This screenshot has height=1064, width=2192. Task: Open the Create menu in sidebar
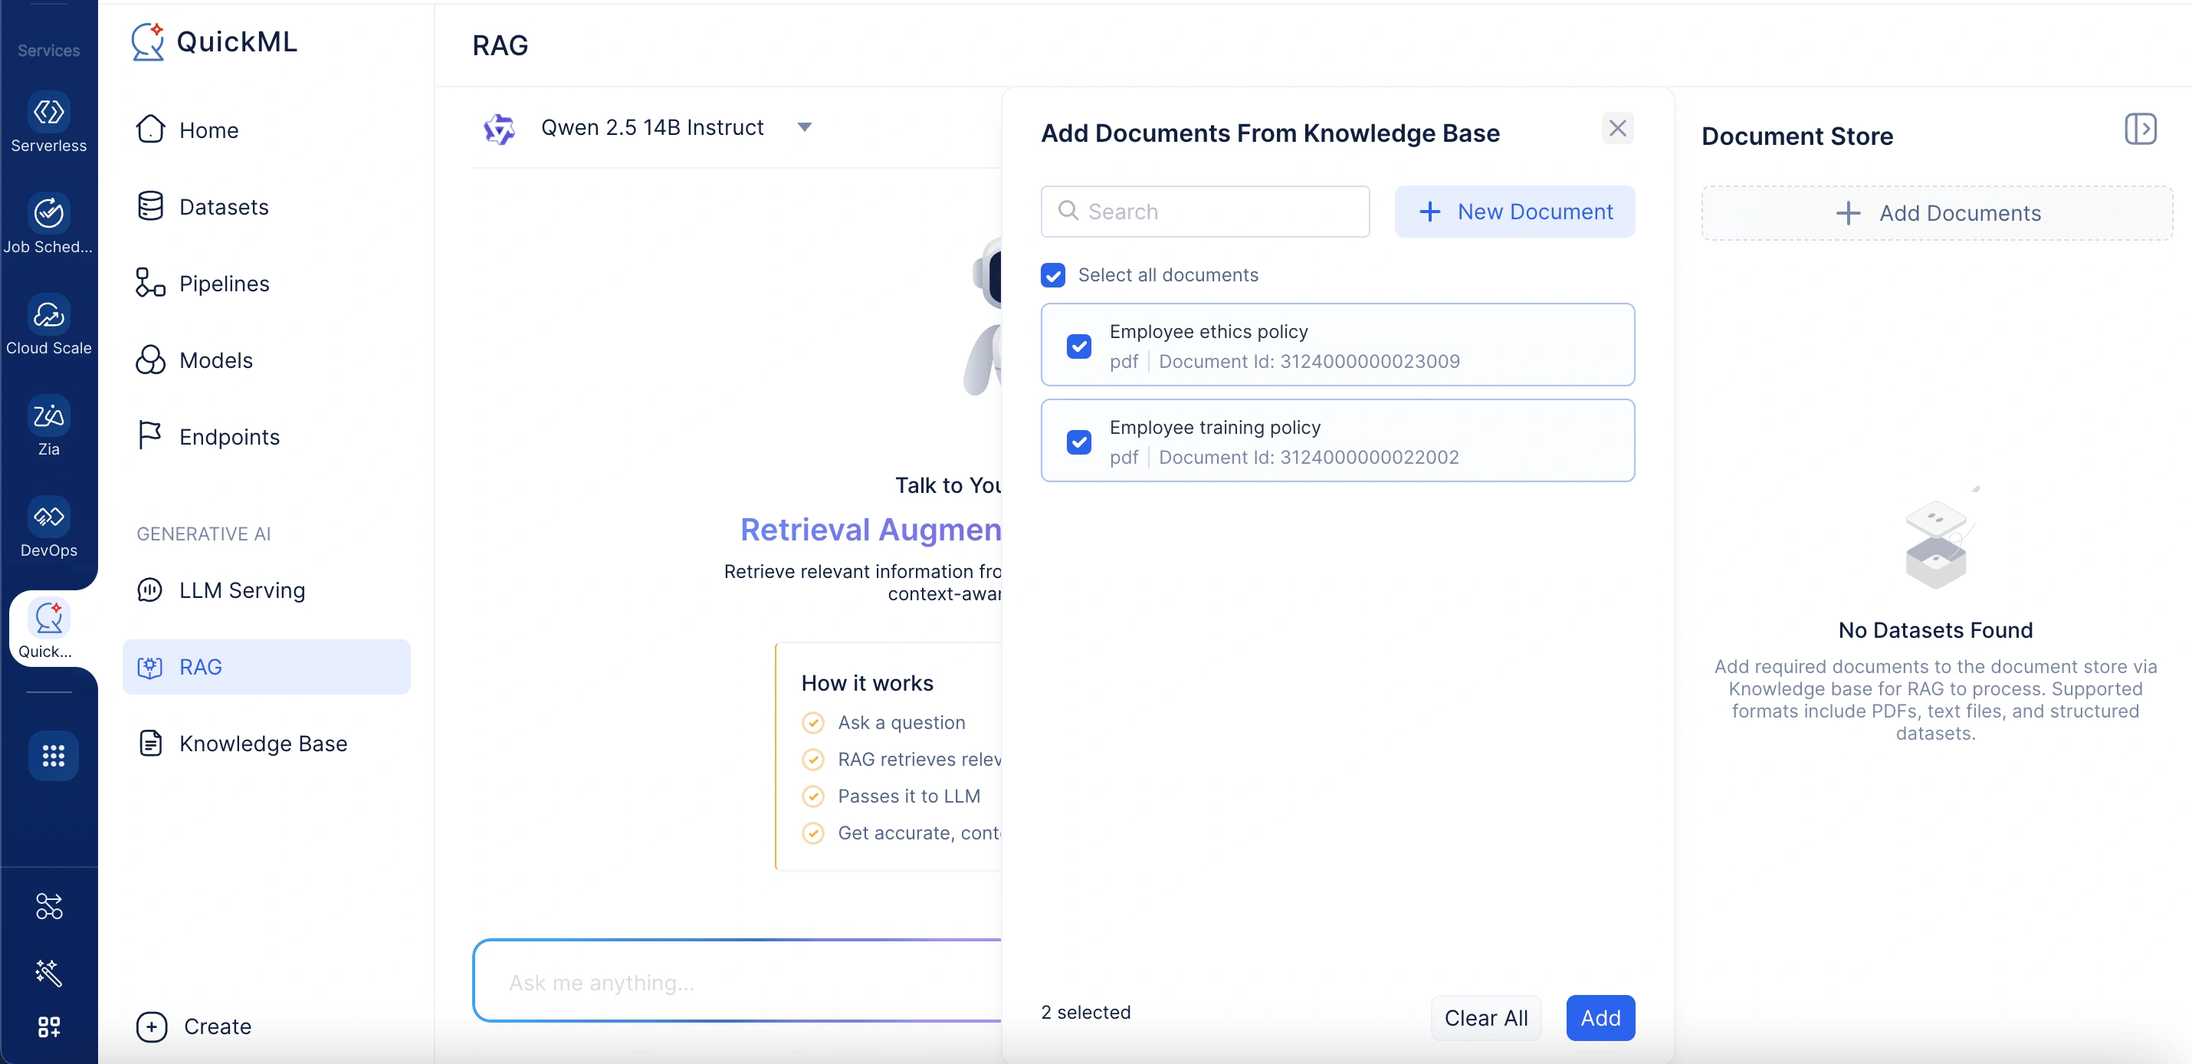[194, 1026]
